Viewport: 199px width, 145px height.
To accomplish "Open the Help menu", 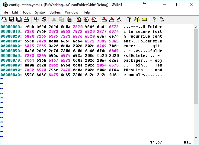I will (x=86, y=12).
